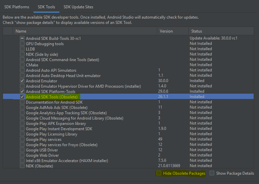Viewport: 259px width, 184px height.
Task: Check Android Emulator Hypervisor Driver for AMD checkbox
Action: point(22,86)
